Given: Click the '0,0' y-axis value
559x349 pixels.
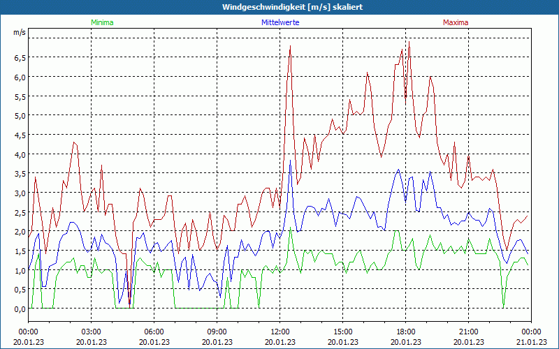Looking at the screenshot, I should pos(20,309).
